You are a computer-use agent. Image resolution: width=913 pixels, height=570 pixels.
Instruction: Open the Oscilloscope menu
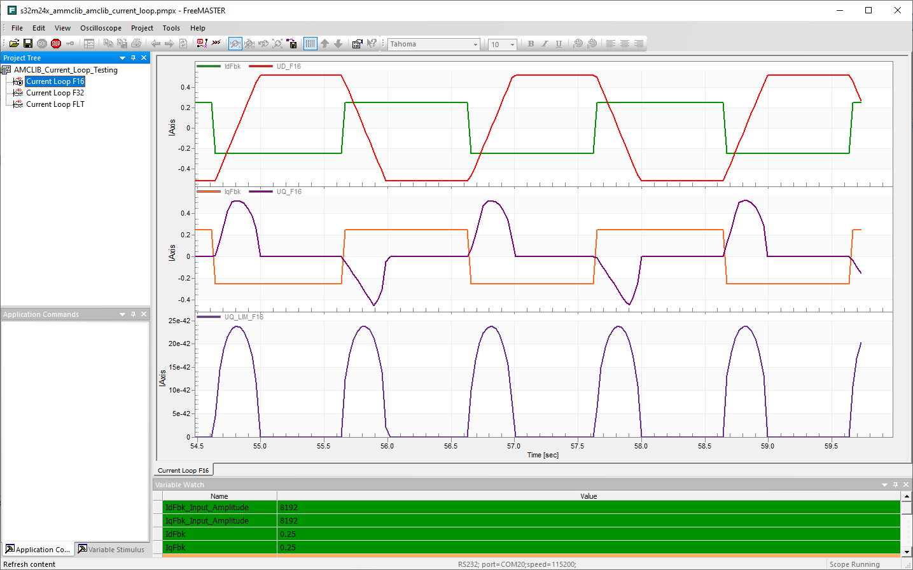[x=101, y=28]
